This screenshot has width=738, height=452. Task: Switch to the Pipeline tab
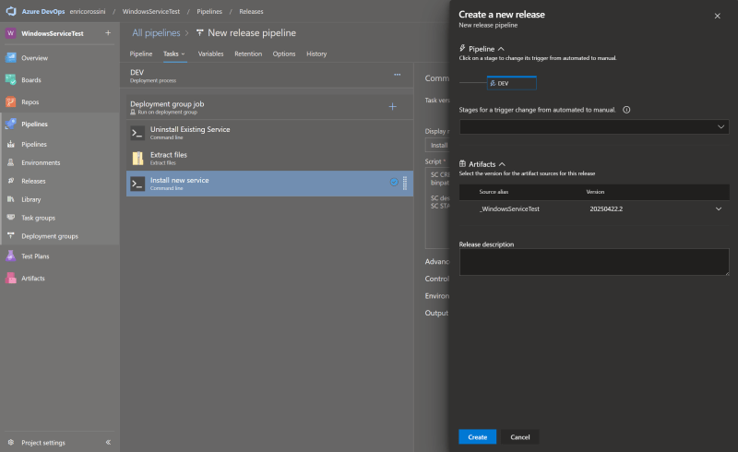coord(141,54)
